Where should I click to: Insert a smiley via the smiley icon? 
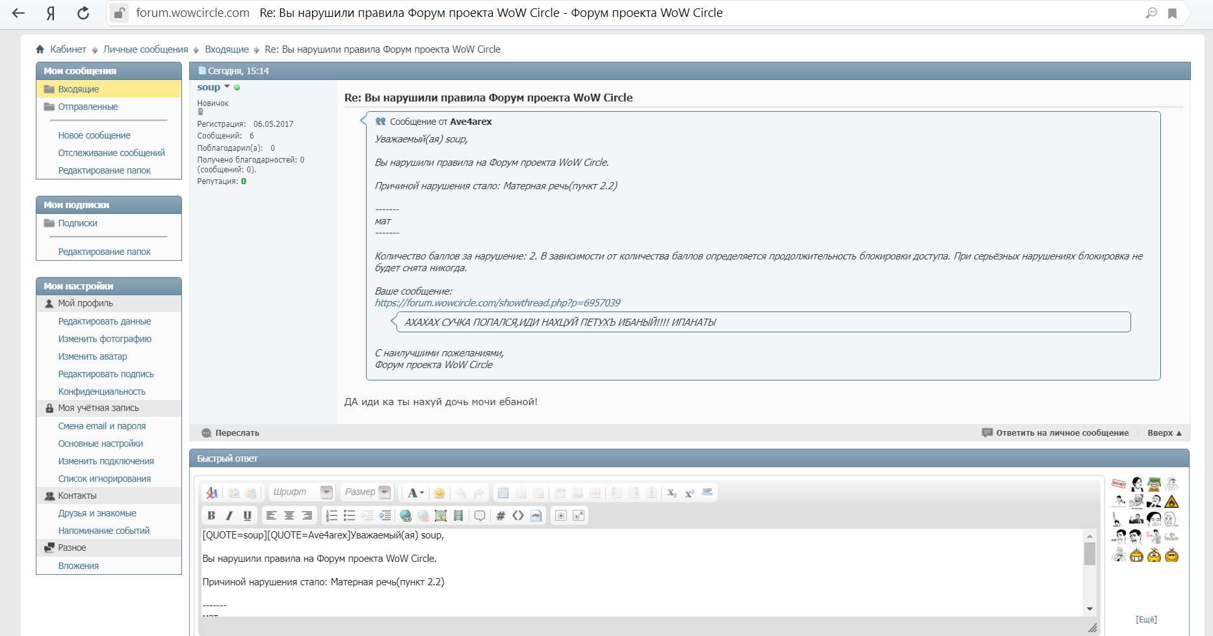pos(439,493)
